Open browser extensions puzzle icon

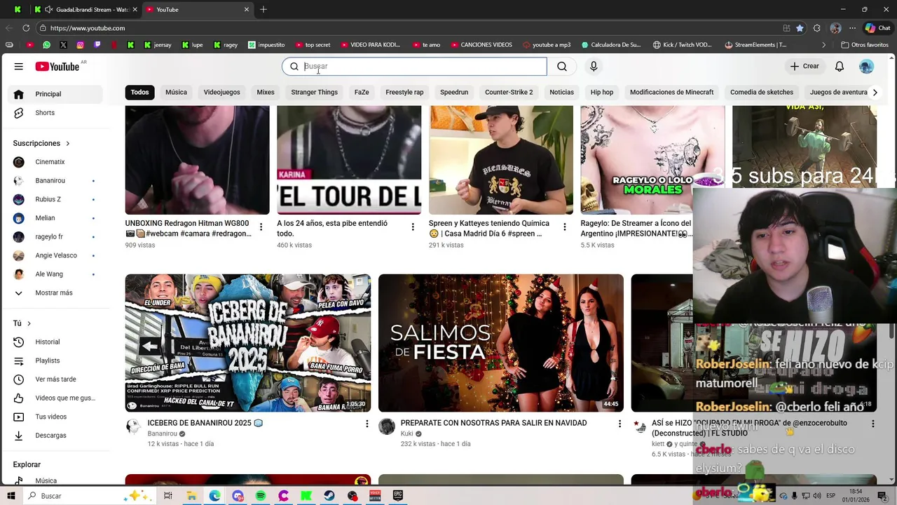[817, 28]
